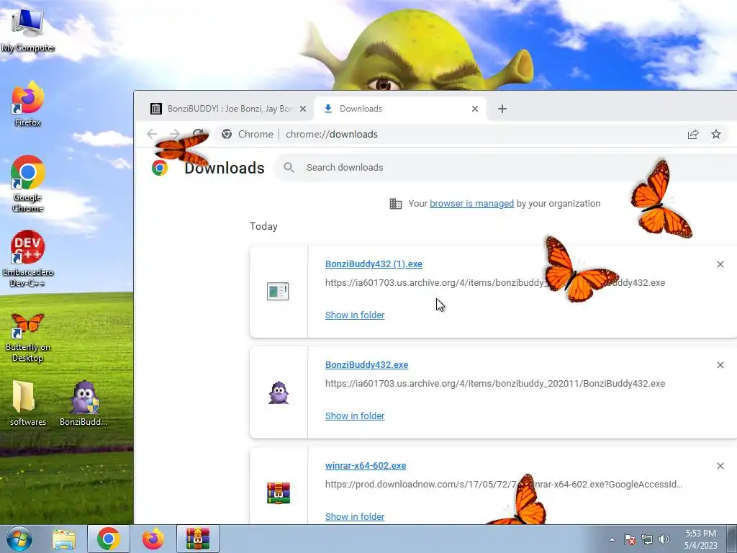This screenshot has width=737, height=553.
Task: Open the browser is managed link
Action: pos(471,204)
